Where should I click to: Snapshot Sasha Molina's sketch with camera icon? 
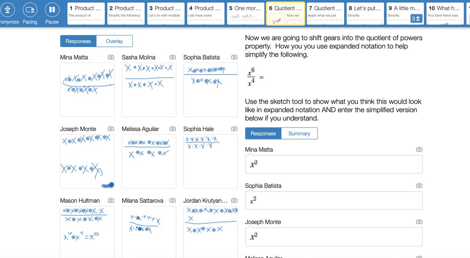[x=172, y=57]
